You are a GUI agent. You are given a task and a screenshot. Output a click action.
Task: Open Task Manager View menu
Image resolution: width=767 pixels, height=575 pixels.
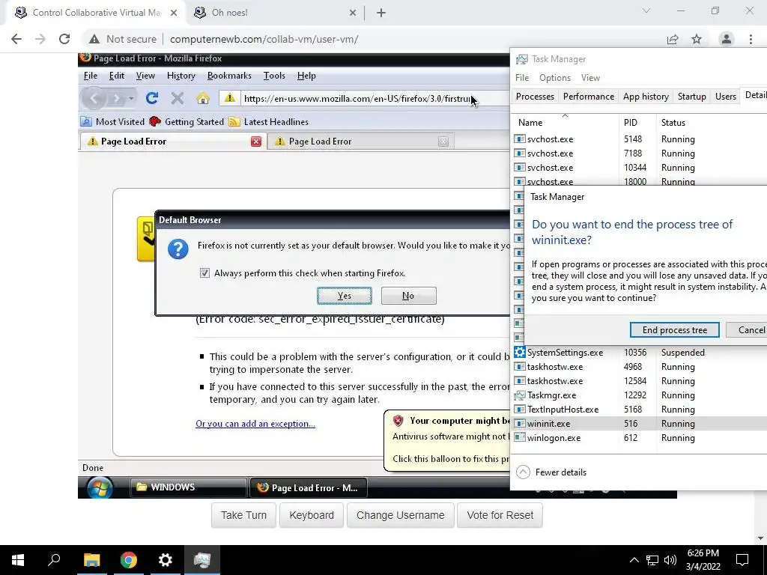(x=590, y=78)
